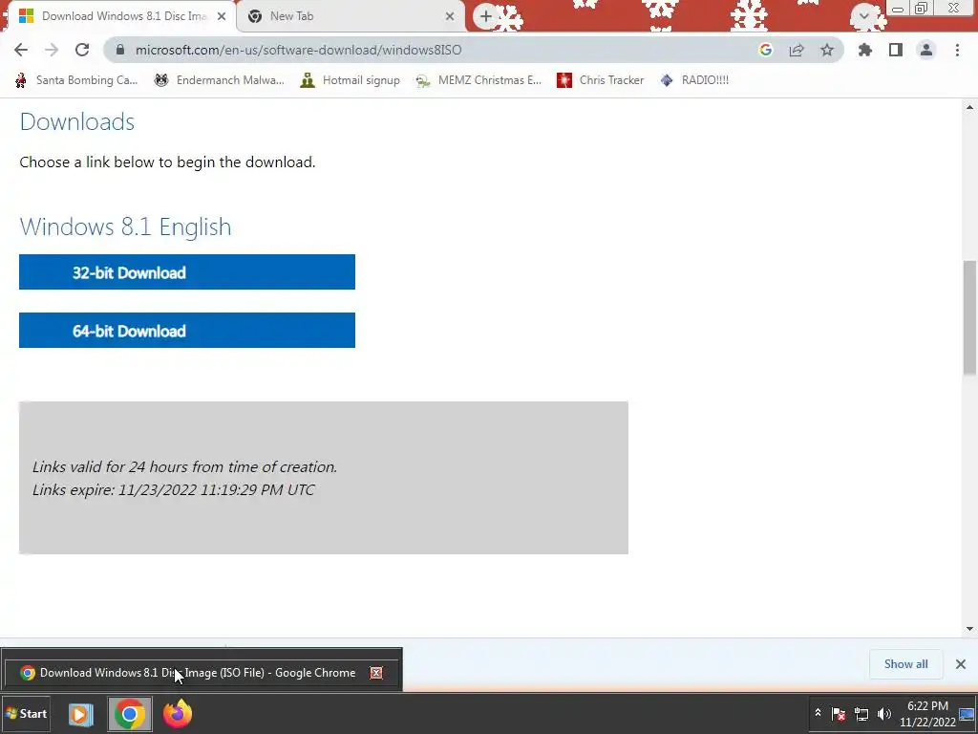Image resolution: width=978 pixels, height=734 pixels.
Task: Go back with the browser back arrow
Action: (21, 50)
